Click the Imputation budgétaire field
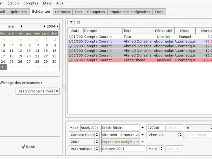This screenshot has width=212, height=159. coord(120,142)
